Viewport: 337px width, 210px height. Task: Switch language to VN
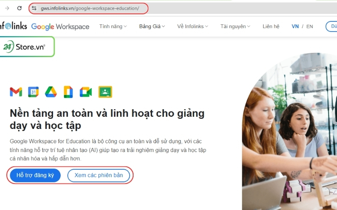pyautogui.click(x=295, y=26)
